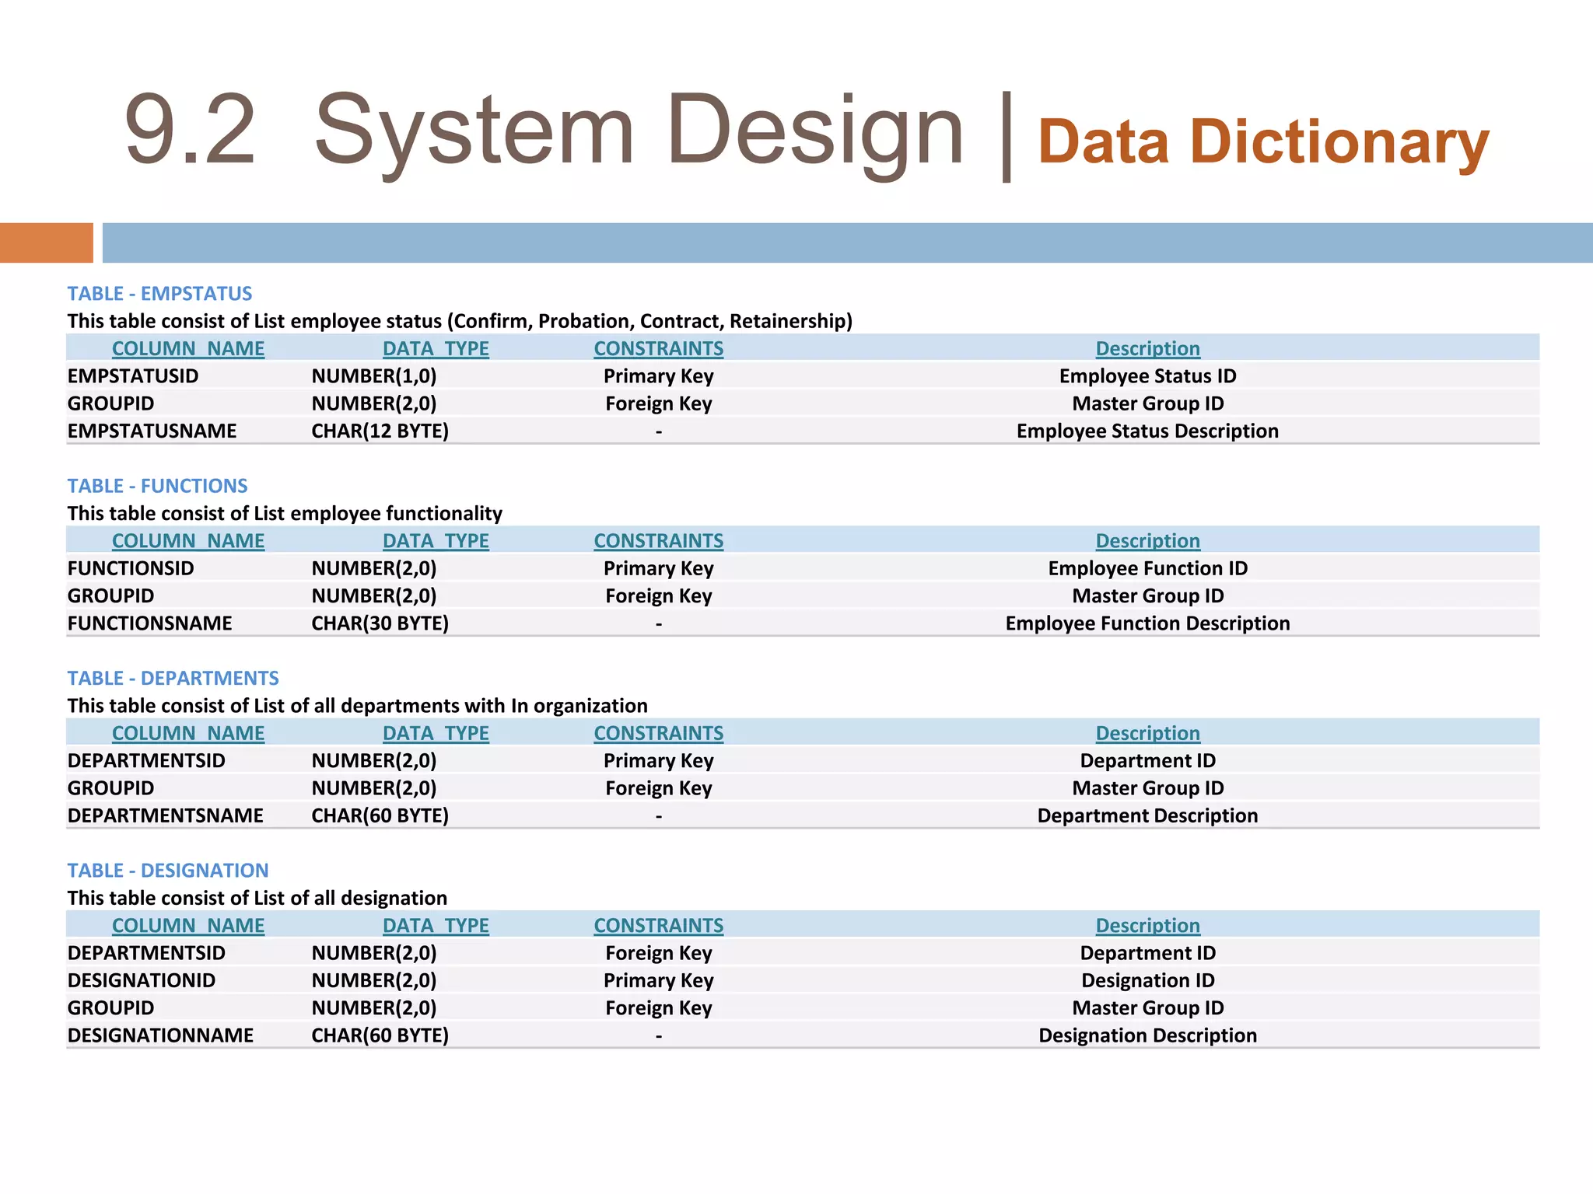Click DATA_TYPE header in the EMPSTATUS table
This screenshot has height=1194, width=1593.
[436, 348]
